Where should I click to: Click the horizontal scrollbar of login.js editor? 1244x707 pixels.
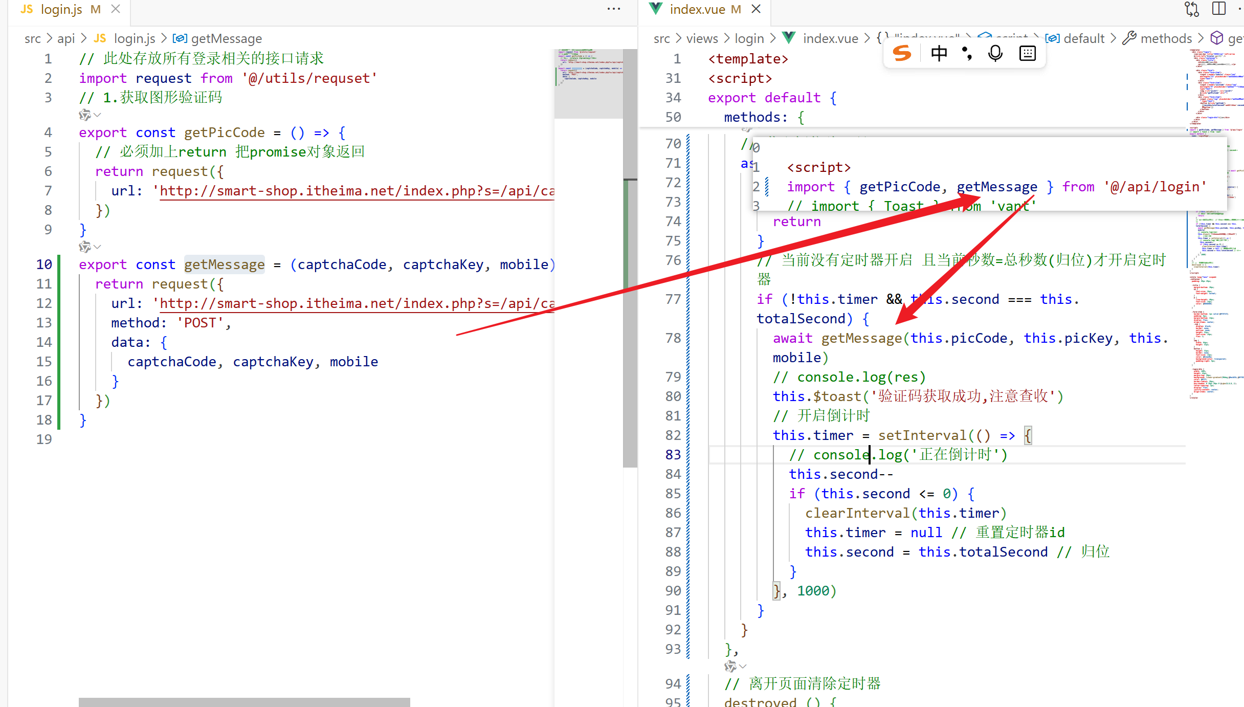(x=245, y=702)
